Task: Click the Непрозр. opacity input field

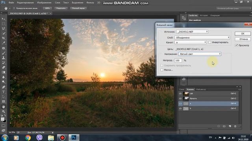Action: [178, 60]
